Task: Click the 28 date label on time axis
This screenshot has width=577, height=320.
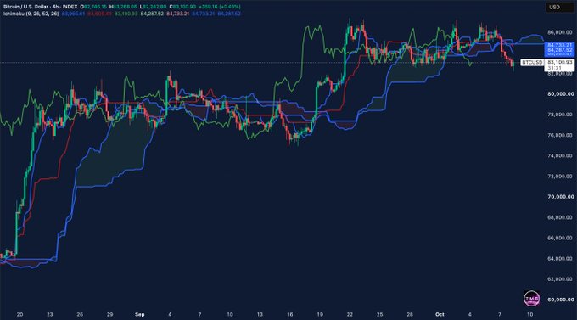Action: click(x=410, y=314)
